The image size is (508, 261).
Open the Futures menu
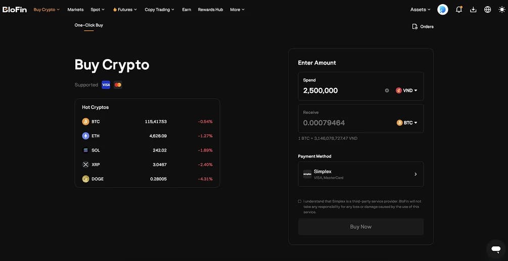pos(124,10)
